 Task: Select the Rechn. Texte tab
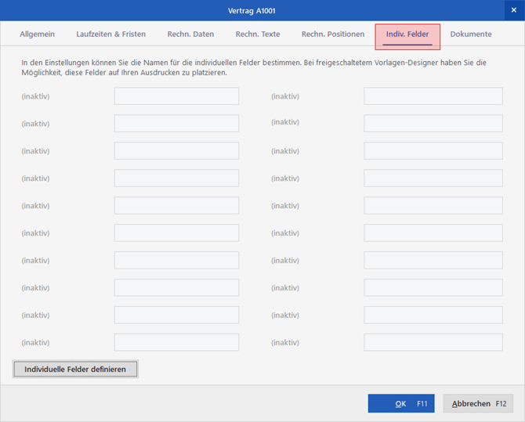258,34
